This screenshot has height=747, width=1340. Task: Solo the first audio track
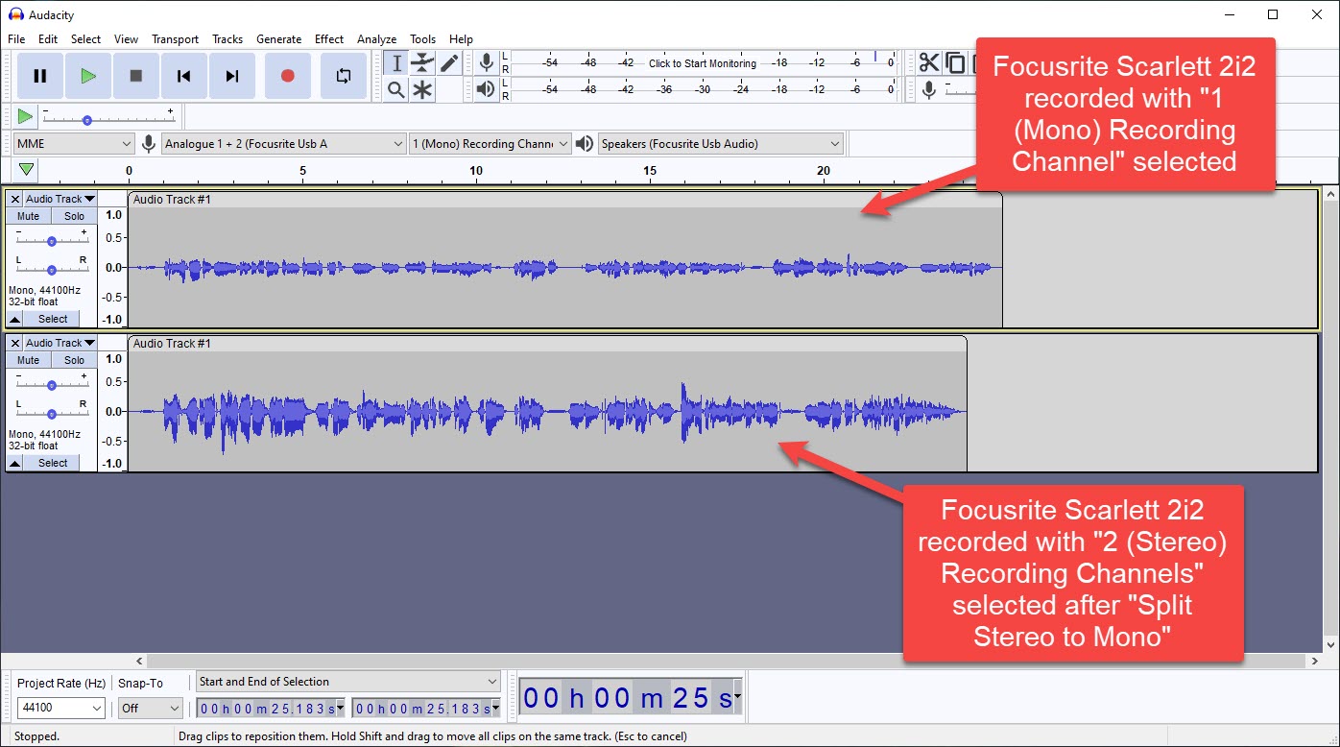[75, 216]
